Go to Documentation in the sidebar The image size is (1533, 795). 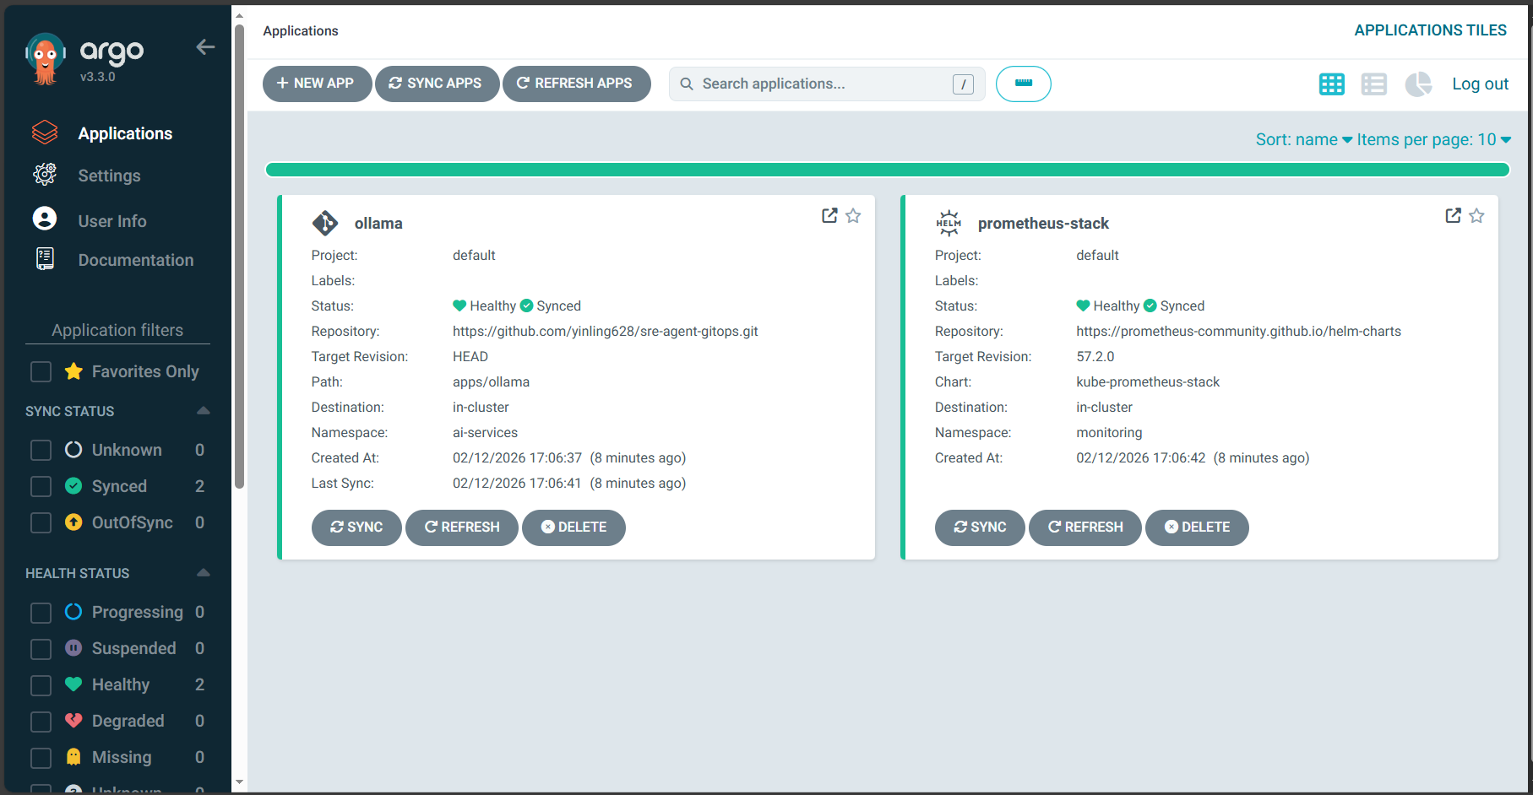pyautogui.click(x=136, y=260)
